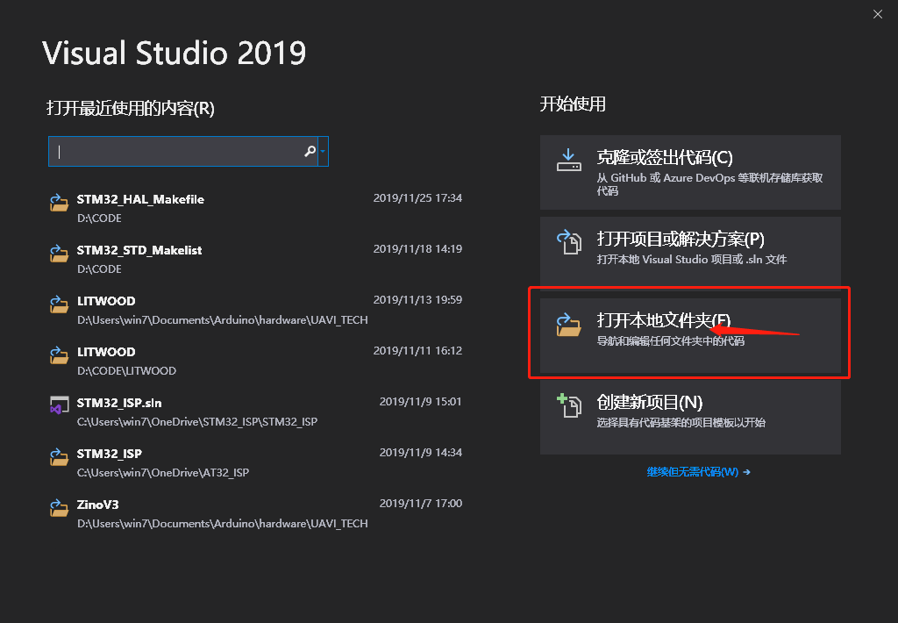Open recent solution STM32_ISP.sln
898x623 pixels.
[x=255, y=412]
